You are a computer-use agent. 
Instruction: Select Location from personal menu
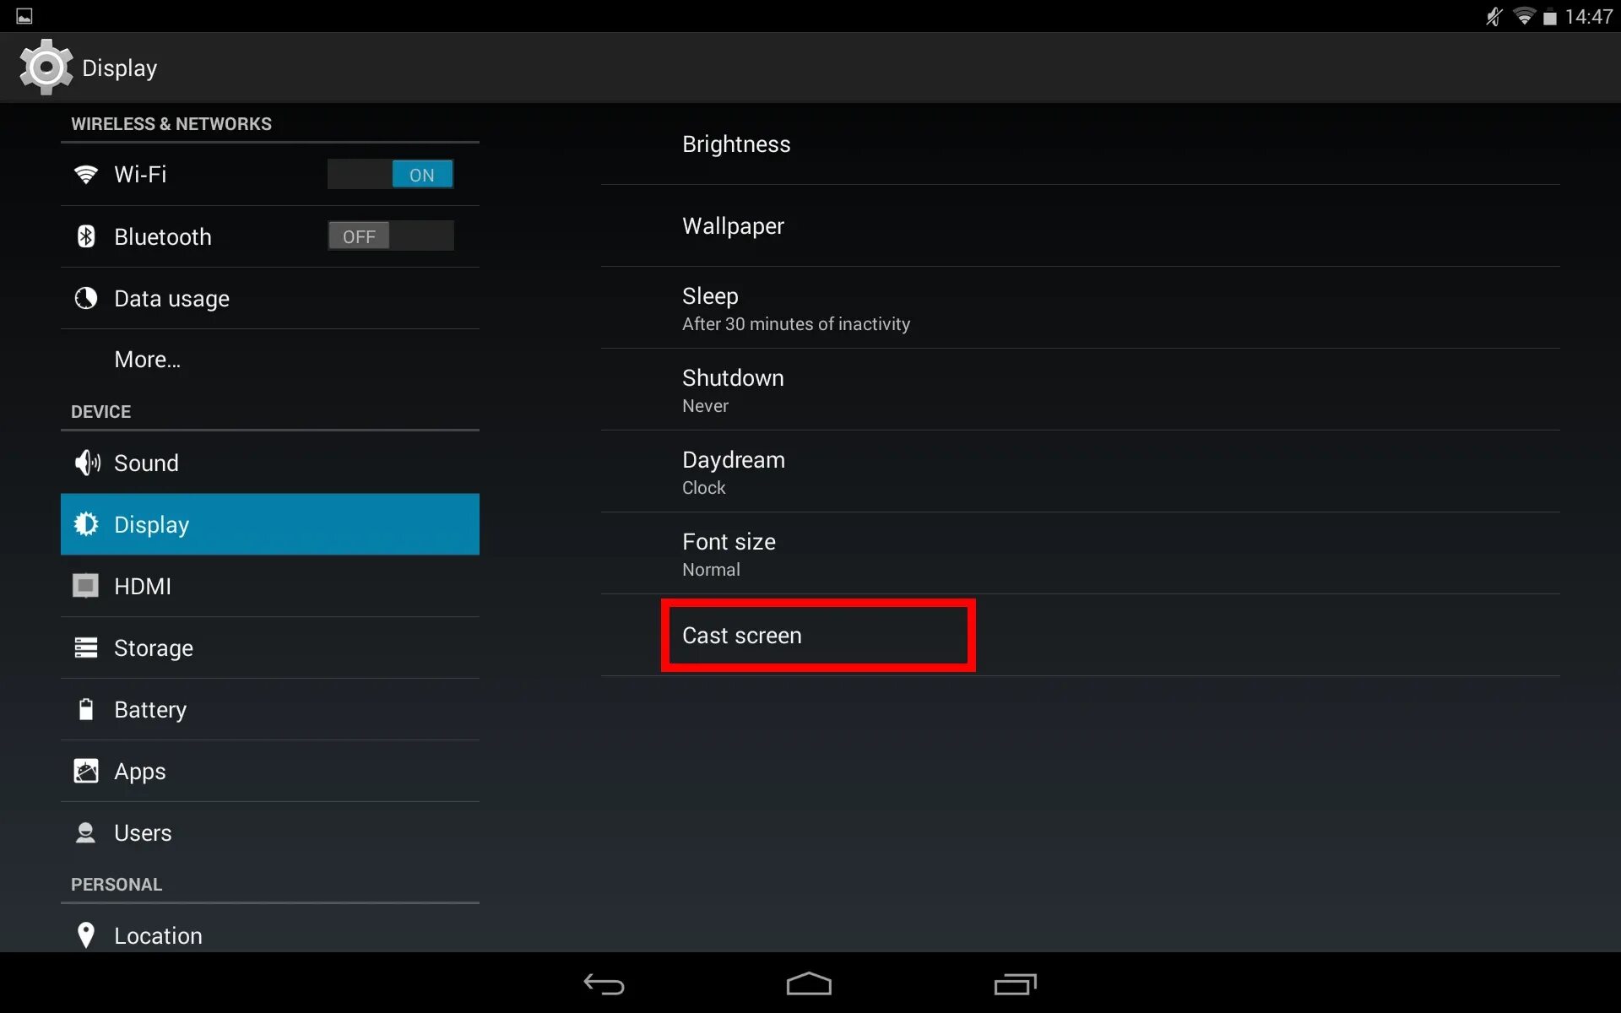click(159, 936)
